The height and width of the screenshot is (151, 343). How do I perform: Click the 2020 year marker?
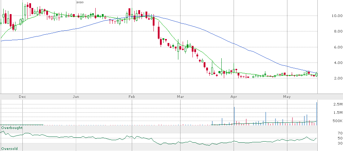[x=80, y=2]
